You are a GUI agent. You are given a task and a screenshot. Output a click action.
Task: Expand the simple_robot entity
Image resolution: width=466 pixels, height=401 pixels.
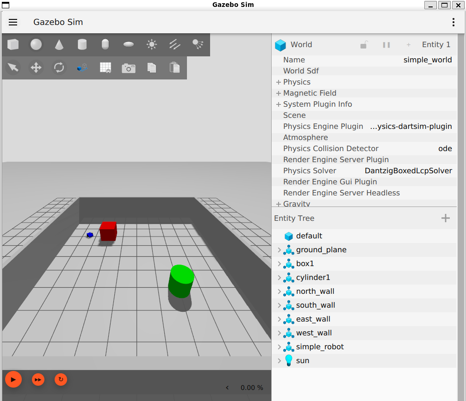pyautogui.click(x=279, y=347)
